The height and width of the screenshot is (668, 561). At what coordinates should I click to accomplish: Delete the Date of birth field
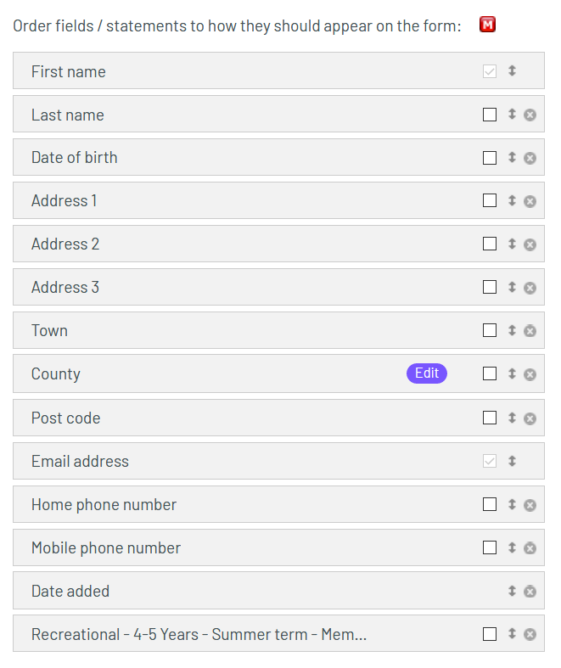(x=530, y=158)
